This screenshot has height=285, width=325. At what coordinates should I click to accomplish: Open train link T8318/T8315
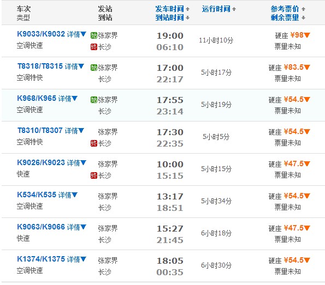(40, 66)
